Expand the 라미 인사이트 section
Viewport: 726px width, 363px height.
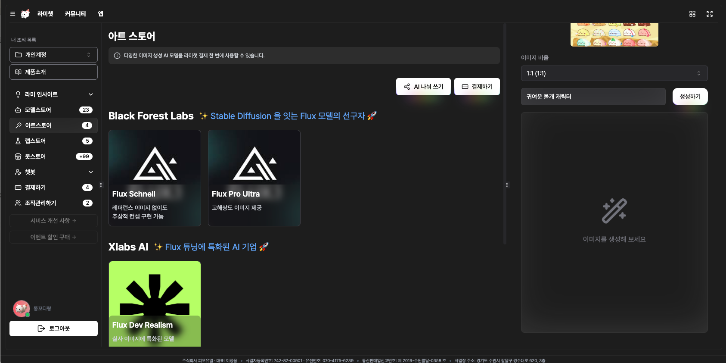pos(53,94)
